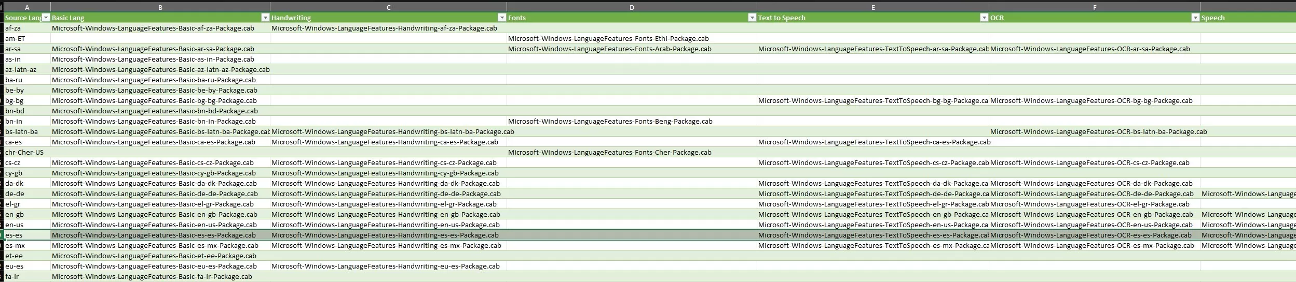Select column F header
The height and width of the screenshot is (282, 1296).
1095,7
